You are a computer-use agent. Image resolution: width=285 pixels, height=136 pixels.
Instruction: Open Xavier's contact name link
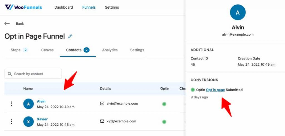click(x=42, y=119)
